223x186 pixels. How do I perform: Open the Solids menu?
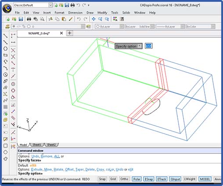click(126, 13)
